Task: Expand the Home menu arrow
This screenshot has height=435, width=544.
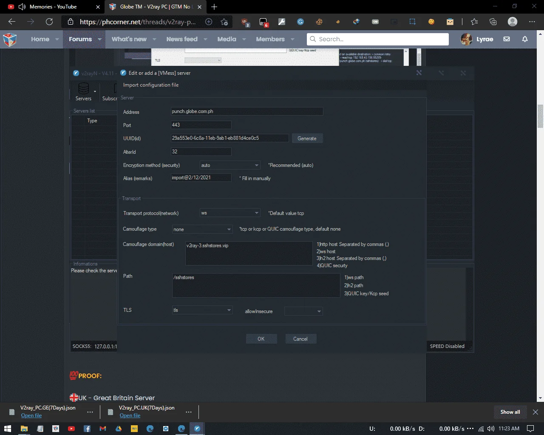Action: tap(57, 39)
